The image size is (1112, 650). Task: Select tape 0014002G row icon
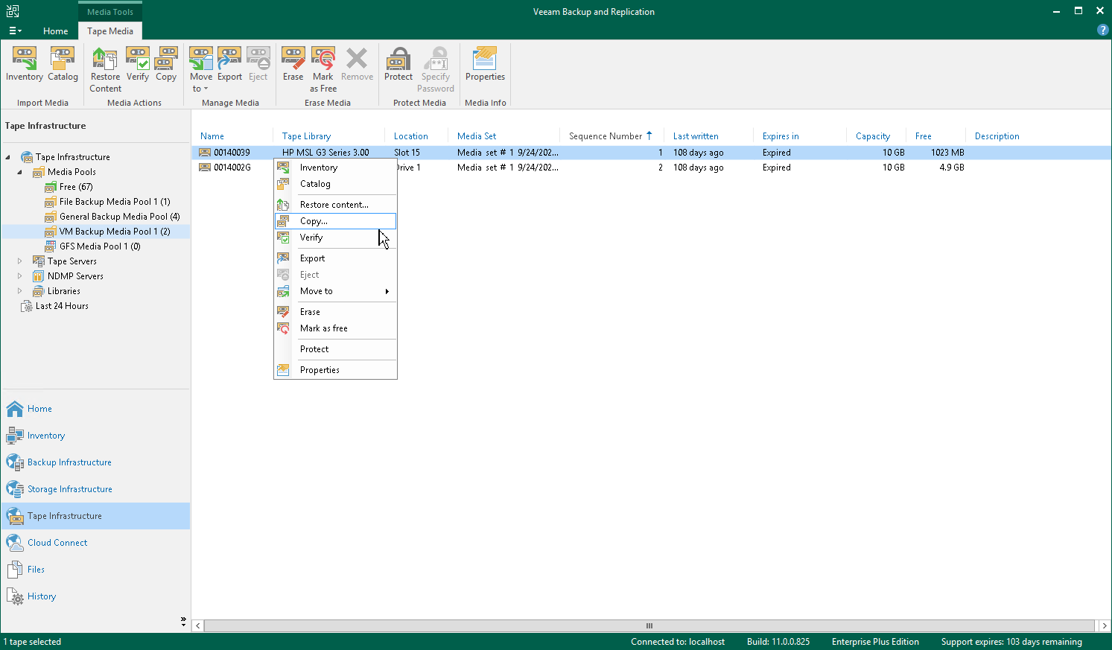(x=205, y=168)
